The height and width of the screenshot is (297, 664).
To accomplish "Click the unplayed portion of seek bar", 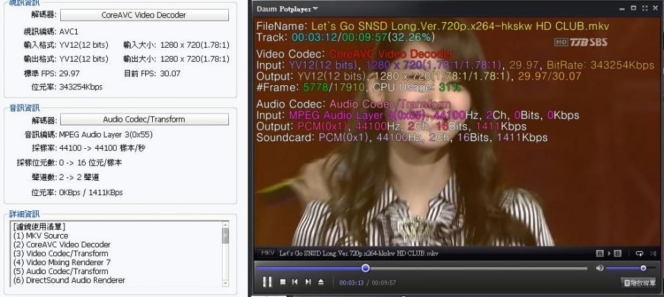I will 479,268.
